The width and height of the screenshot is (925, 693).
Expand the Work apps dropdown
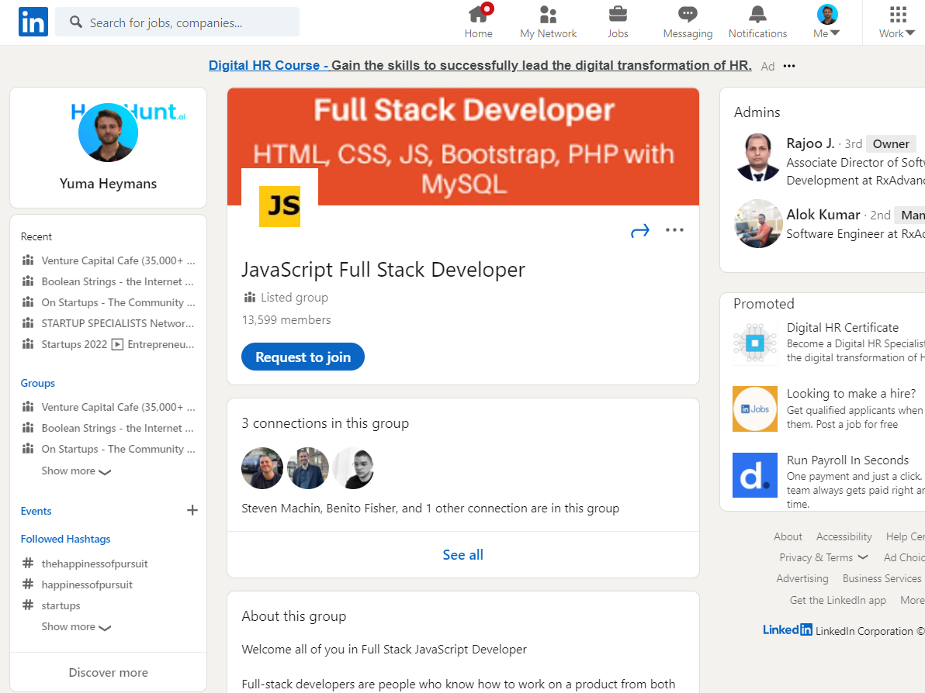tap(897, 22)
